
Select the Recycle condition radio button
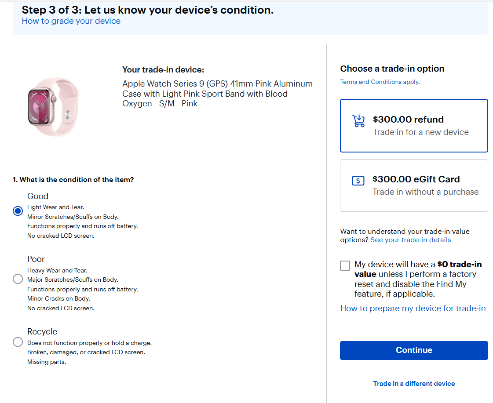click(18, 342)
